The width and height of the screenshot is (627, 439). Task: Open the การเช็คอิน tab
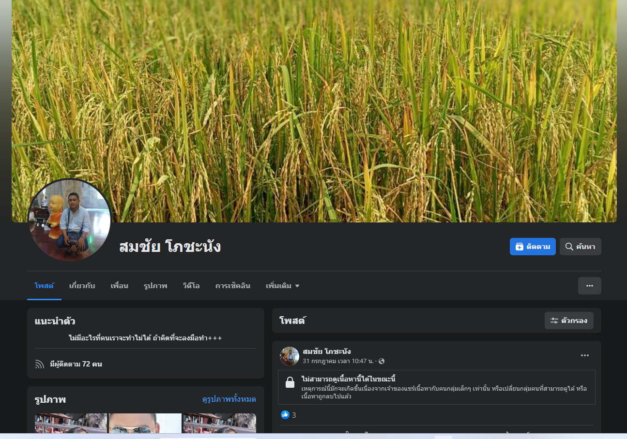click(232, 286)
